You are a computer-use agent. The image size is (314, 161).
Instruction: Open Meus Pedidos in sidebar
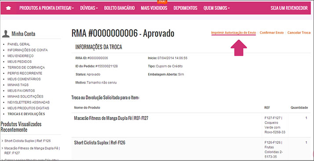(20, 62)
